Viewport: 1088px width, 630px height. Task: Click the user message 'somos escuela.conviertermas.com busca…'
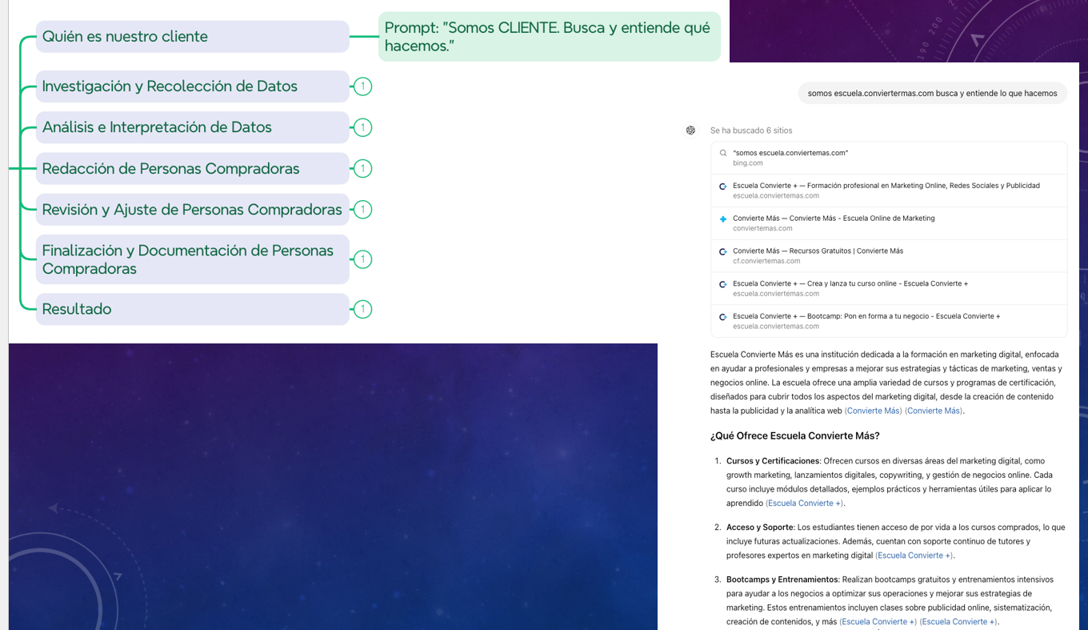tap(932, 94)
